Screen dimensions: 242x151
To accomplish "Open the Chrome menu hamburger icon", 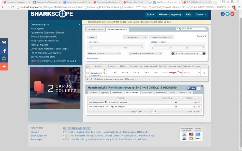I will (x=239, y=7).
